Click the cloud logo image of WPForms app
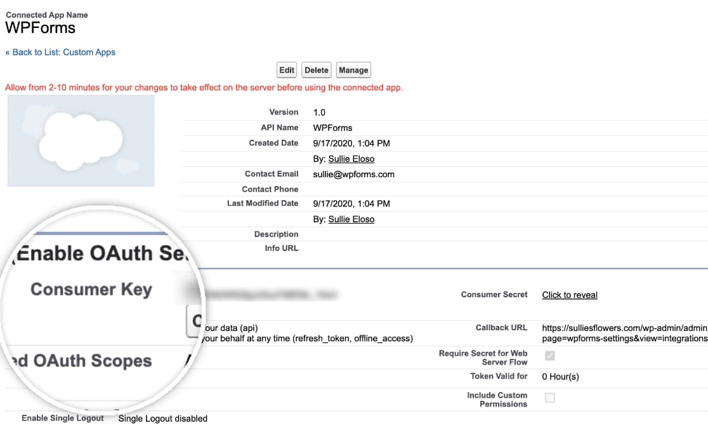This screenshot has height=437, width=708. tap(81, 140)
